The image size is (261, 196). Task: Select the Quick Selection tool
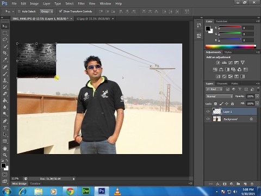pyautogui.click(x=5, y=46)
